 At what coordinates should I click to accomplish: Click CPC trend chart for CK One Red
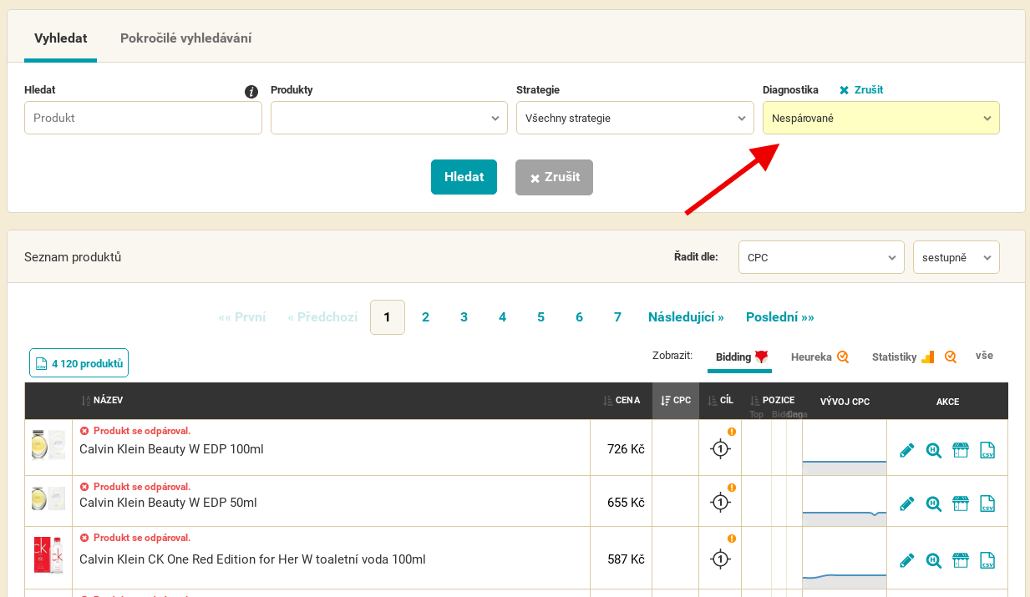(845, 559)
